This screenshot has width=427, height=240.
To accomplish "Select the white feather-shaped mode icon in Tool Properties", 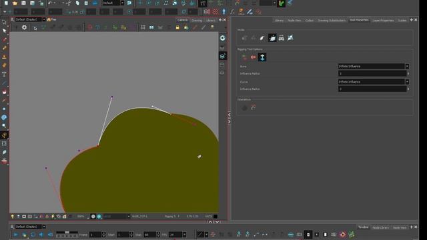I will [262, 38].
